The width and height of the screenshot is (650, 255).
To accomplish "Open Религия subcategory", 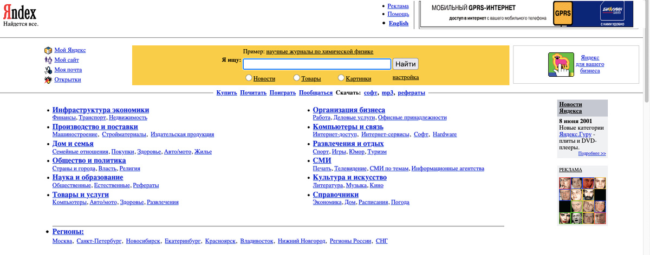I will [x=129, y=168].
